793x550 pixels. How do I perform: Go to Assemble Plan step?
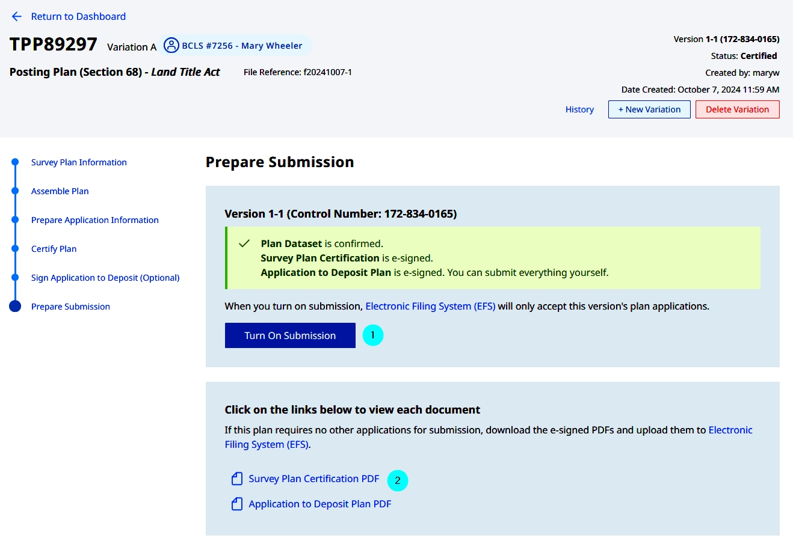point(60,191)
